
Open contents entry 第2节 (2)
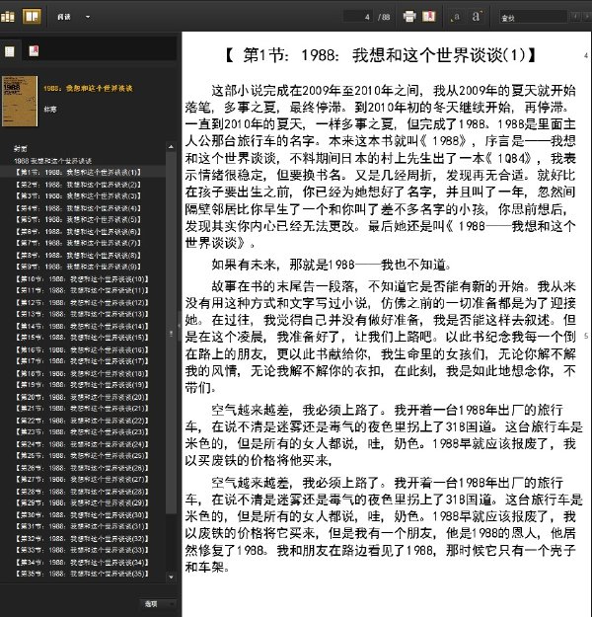click(x=78, y=185)
